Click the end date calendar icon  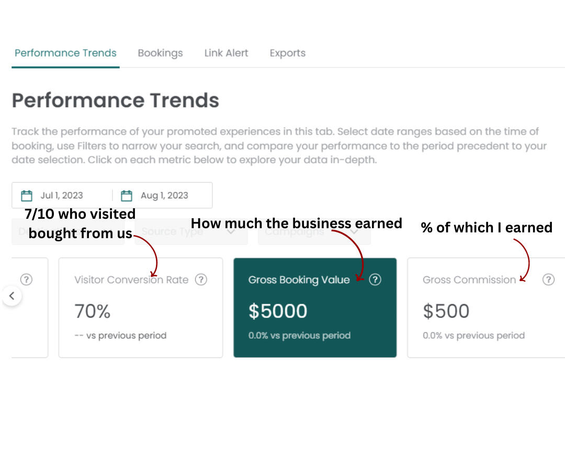[x=127, y=196]
